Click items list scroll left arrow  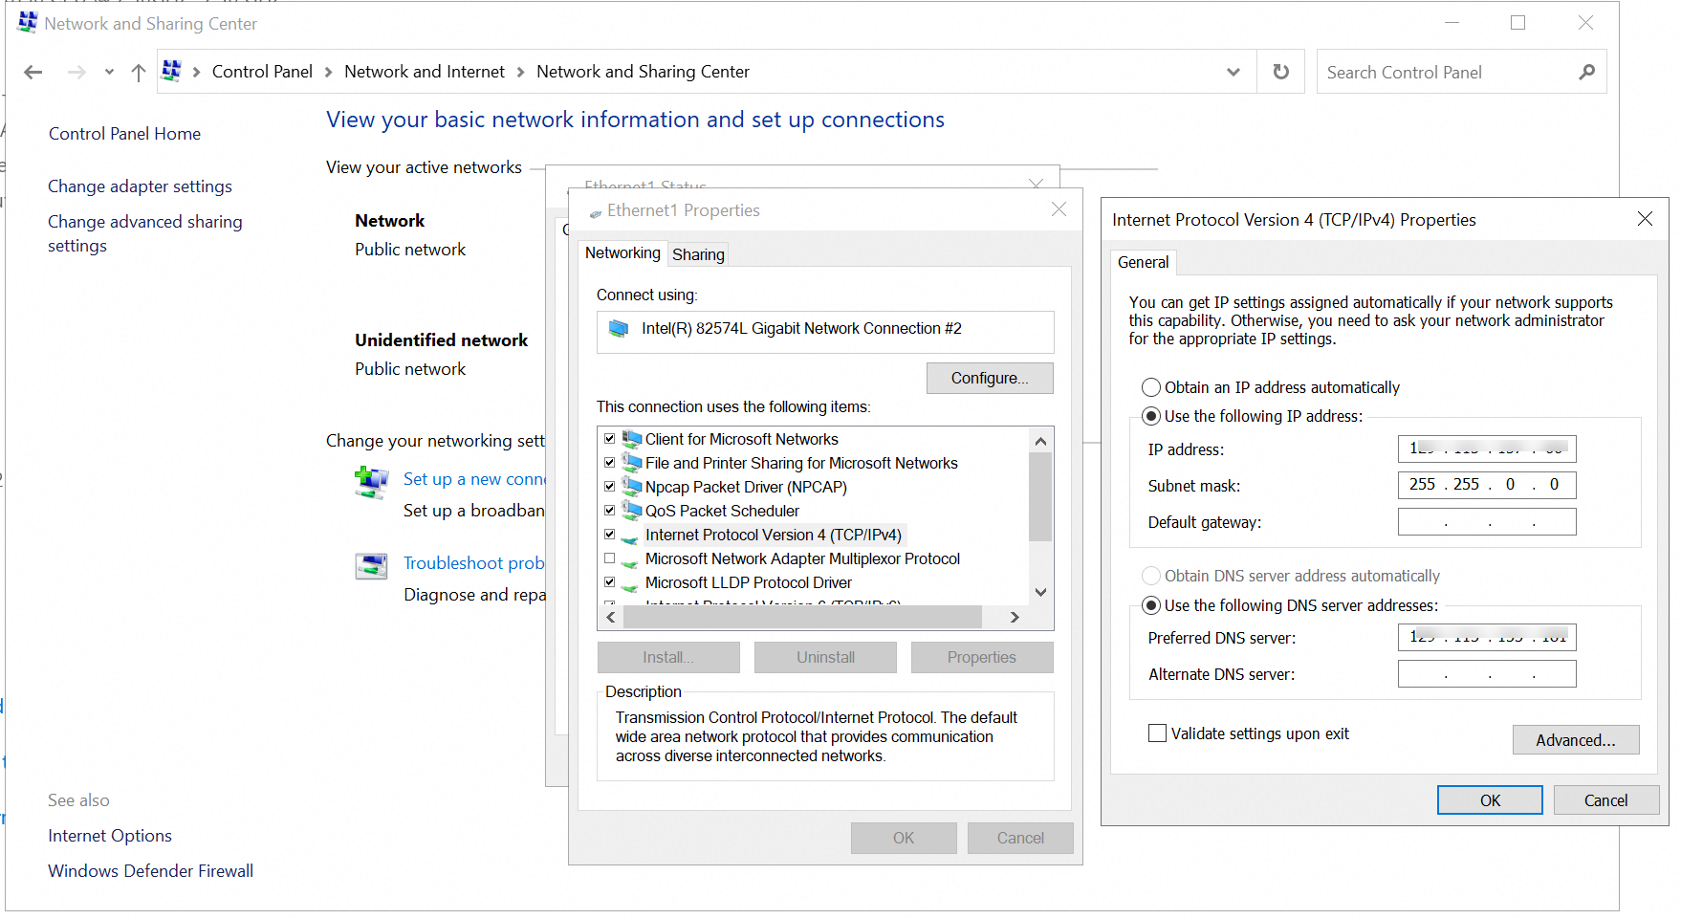pos(611,618)
